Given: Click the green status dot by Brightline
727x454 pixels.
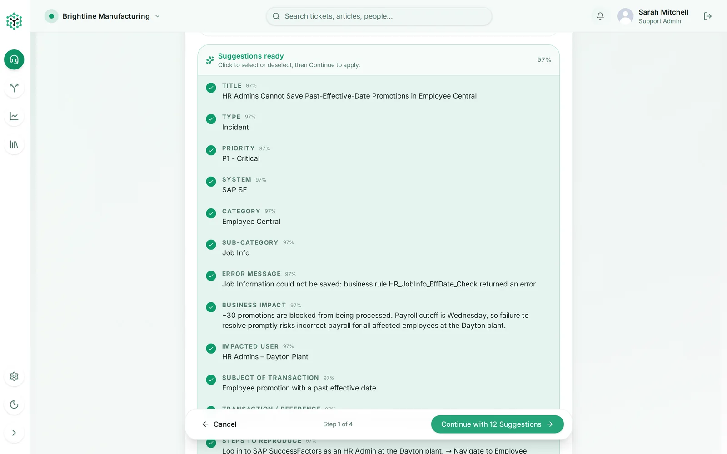Looking at the screenshot, I should click(51, 16).
